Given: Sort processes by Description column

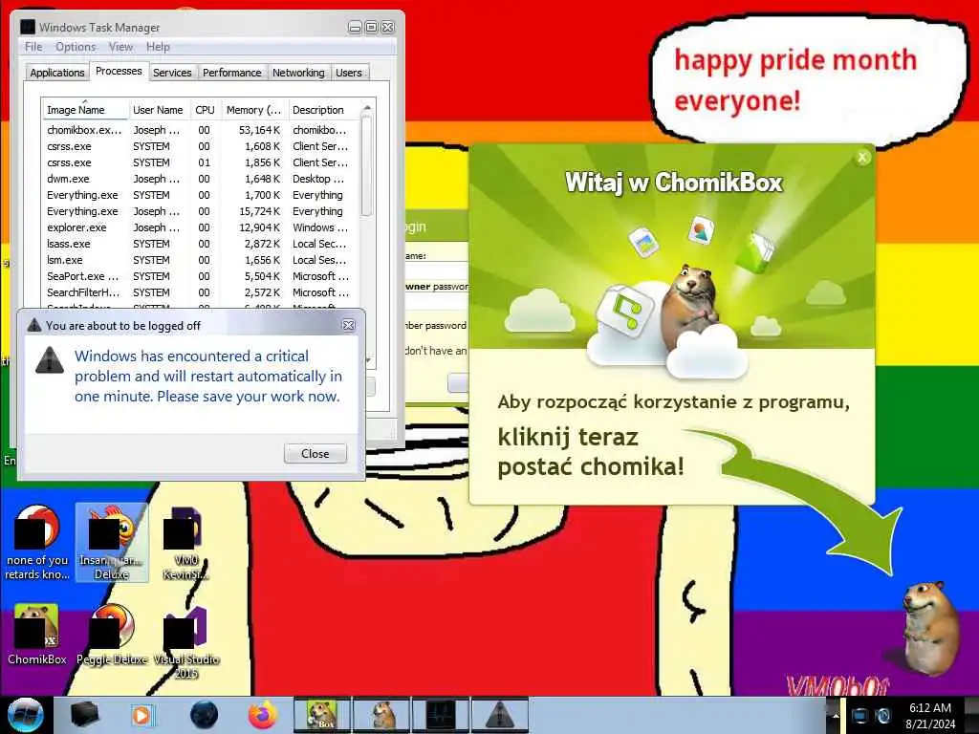Looking at the screenshot, I should tap(323, 110).
